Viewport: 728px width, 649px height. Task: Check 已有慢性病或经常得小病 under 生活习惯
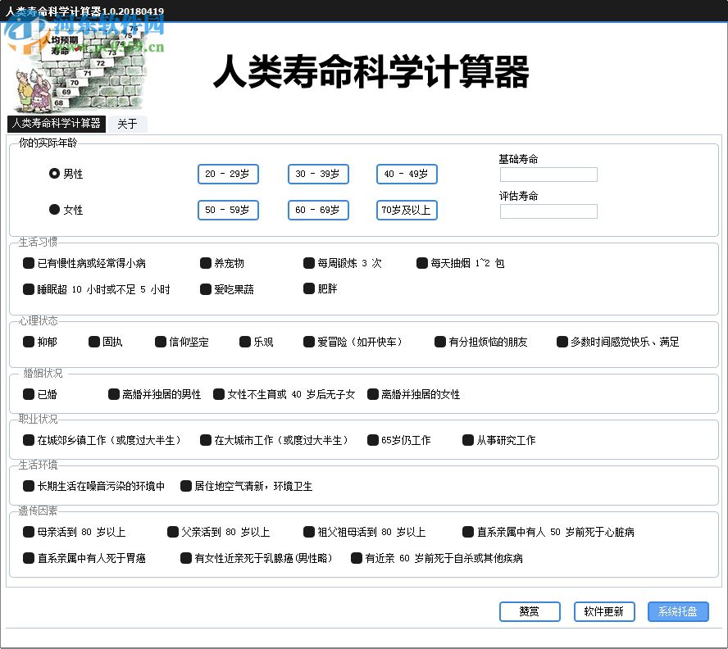27,263
